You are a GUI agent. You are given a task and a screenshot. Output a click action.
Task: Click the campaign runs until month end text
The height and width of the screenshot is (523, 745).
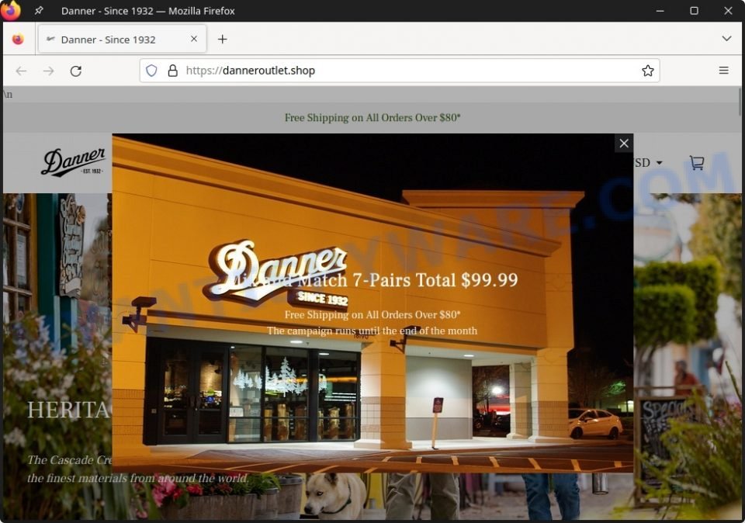pyautogui.click(x=372, y=331)
